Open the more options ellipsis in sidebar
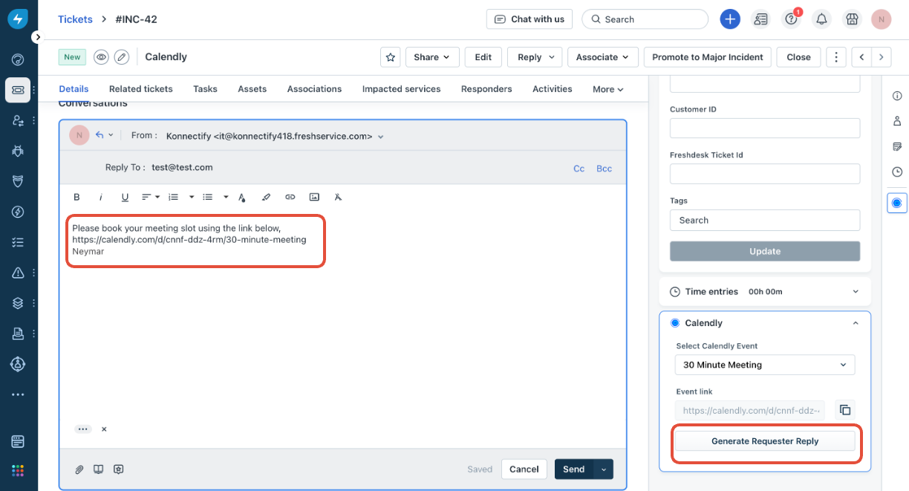 (x=18, y=394)
